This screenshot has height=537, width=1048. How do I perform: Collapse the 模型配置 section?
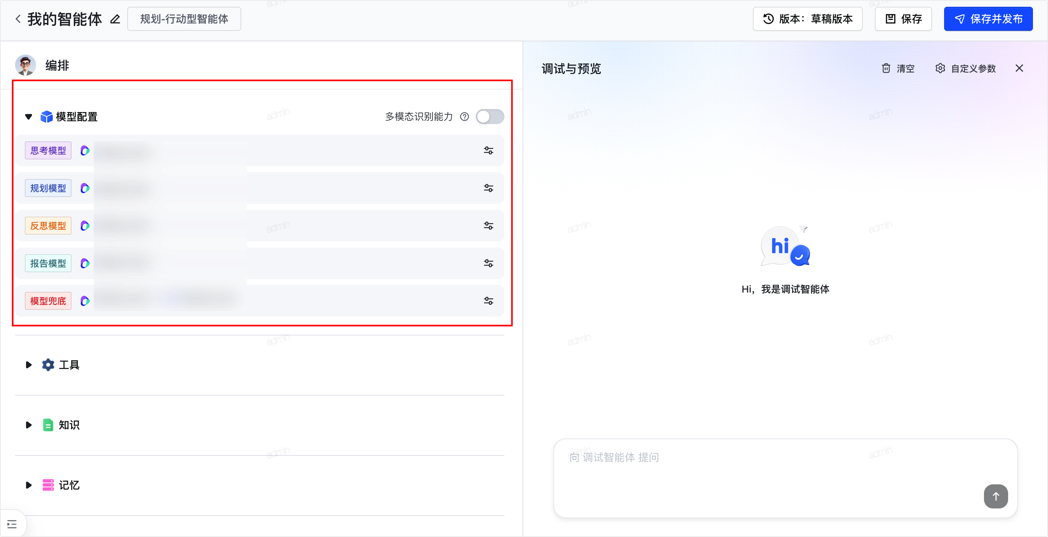29,117
